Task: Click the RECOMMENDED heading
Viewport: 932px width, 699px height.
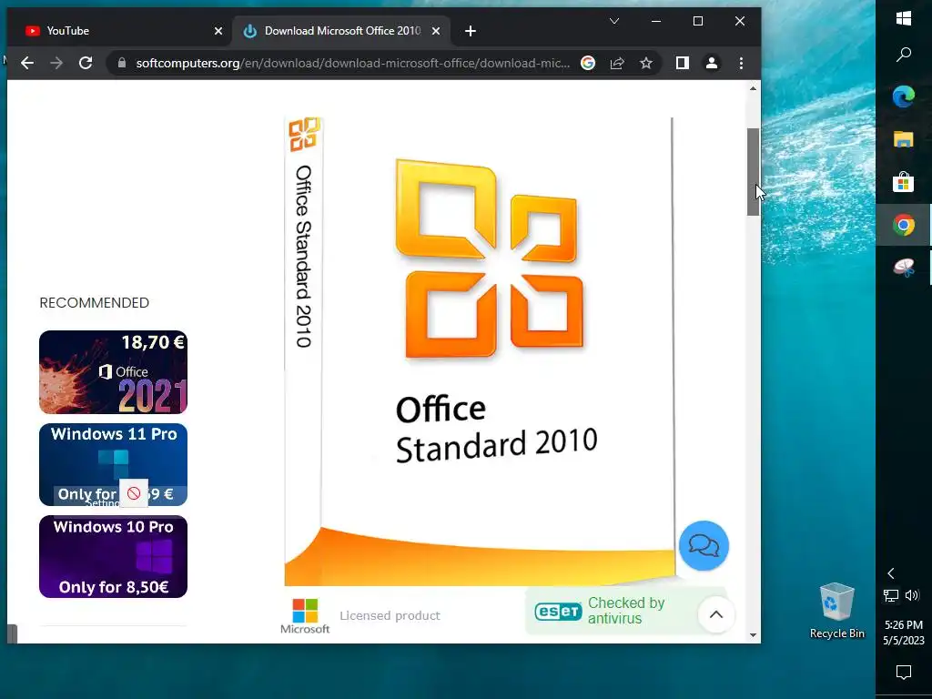Action: (x=94, y=302)
